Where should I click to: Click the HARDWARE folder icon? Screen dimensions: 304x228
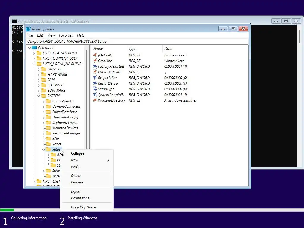pyautogui.click(x=44, y=75)
